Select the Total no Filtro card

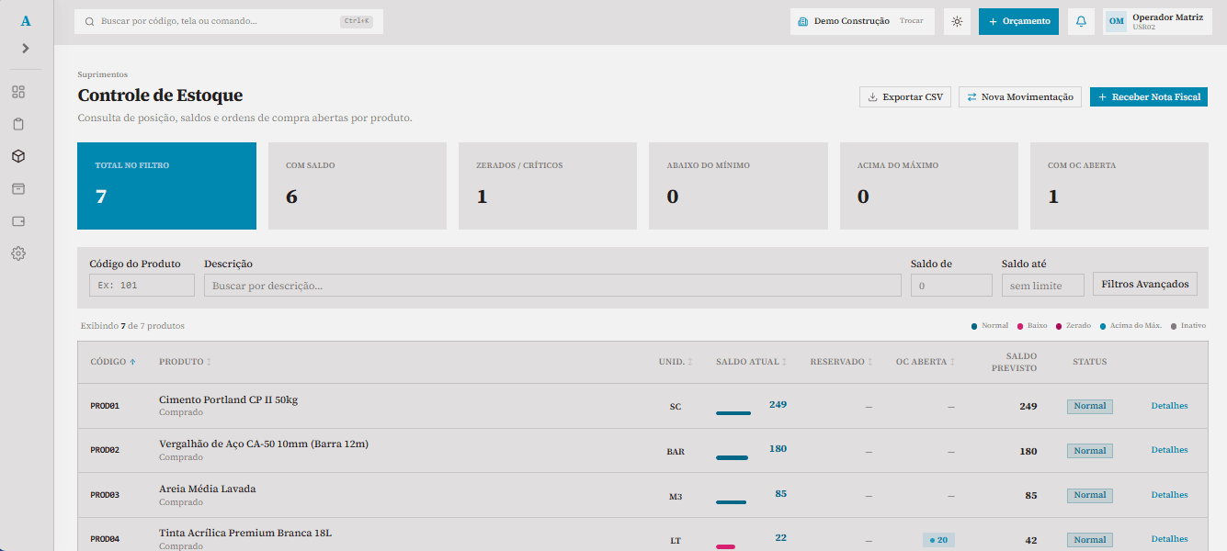coord(166,186)
